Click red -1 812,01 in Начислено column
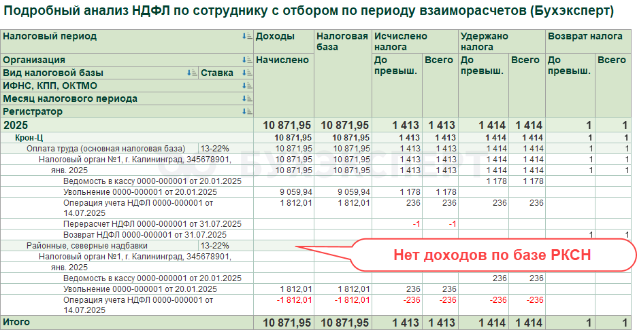Image resolution: width=637 pixels, height=330 pixels. [x=295, y=300]
